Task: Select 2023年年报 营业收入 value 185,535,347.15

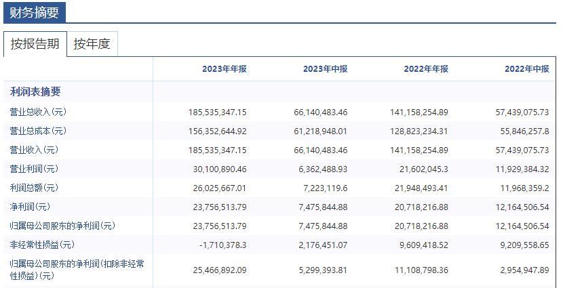Action: click(x=218, y=150)
